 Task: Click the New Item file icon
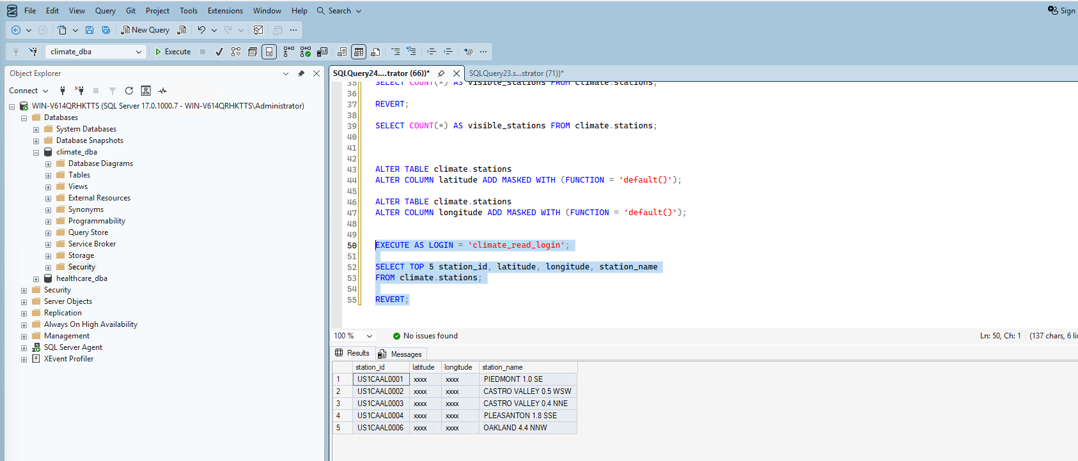click(62, 30)
